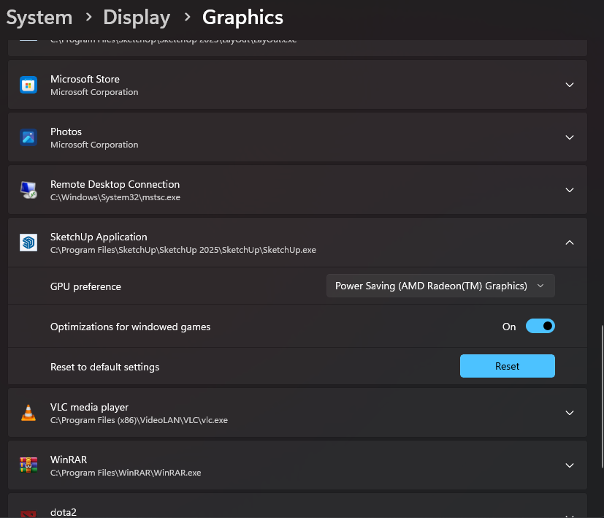The image size is (604, 518).
Task: Click the SketchUp Application icon
Action: [x=28, y=243]
